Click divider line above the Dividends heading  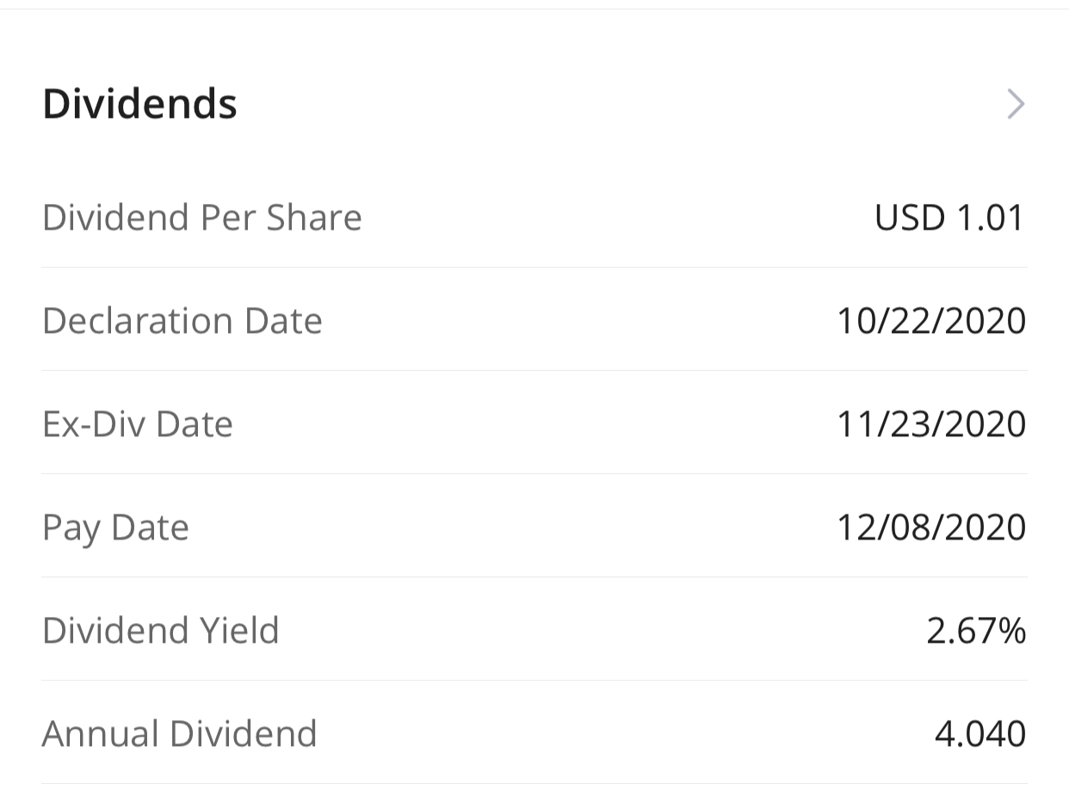pos(534,9)
